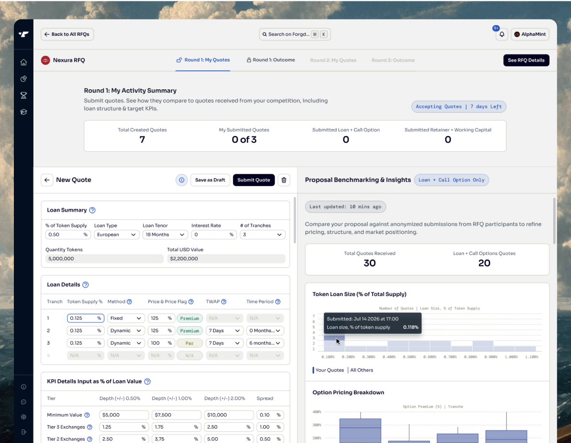571x443 pixels.
Task: Click the info circle icon in the sidebar
Action: (23, 387)
